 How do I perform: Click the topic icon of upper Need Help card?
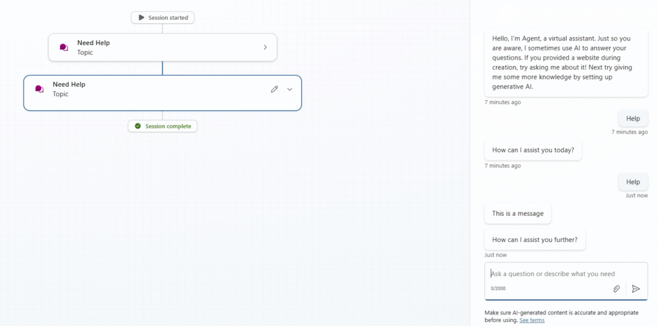coord(64,47)
